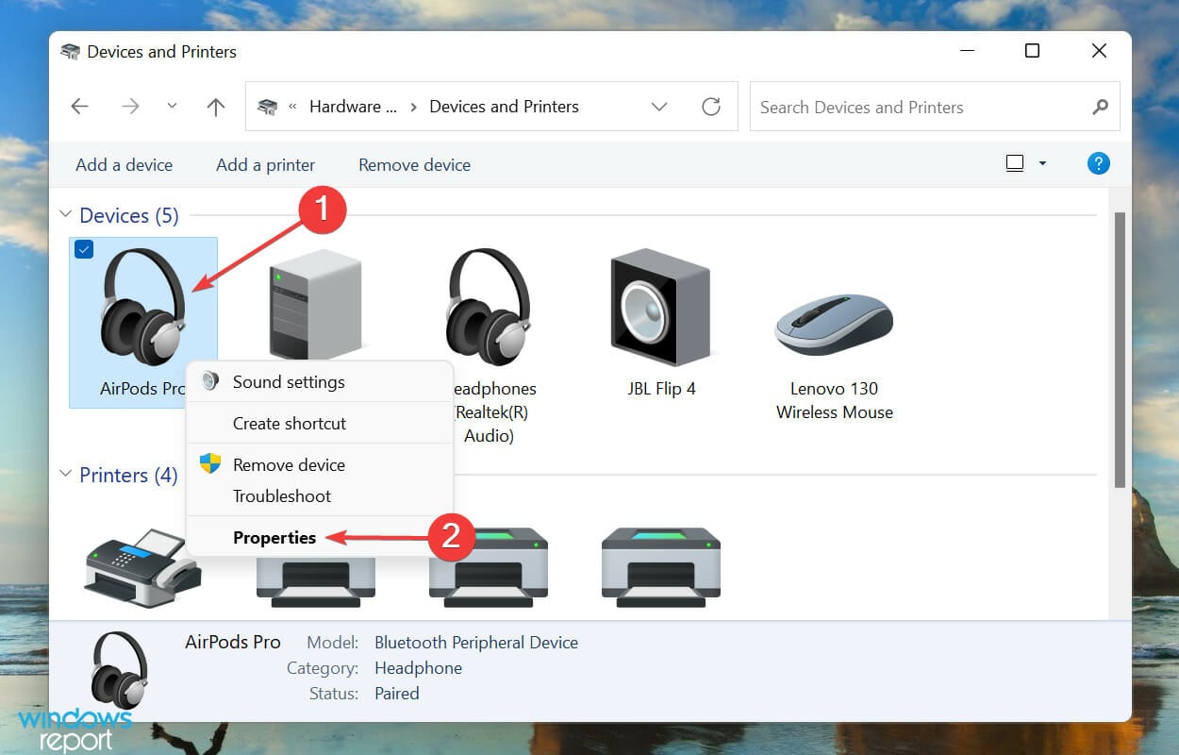The height and width of the screenshot is (755, 1179).
Task: Go up one level with Up arrow
Action: tap(216, 107)
